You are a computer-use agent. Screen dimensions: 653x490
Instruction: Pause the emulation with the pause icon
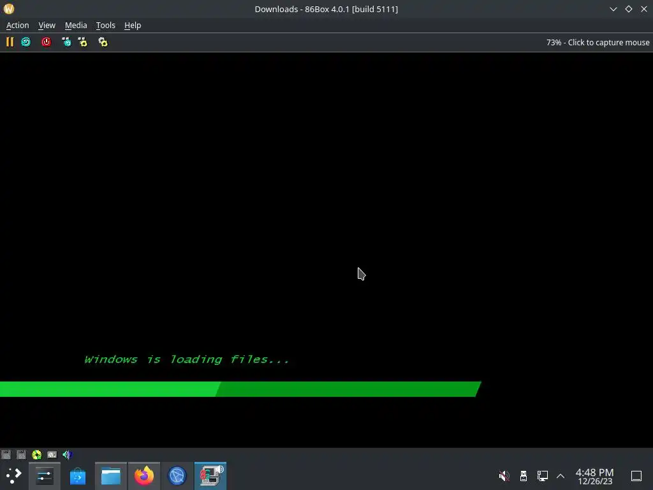10,42
